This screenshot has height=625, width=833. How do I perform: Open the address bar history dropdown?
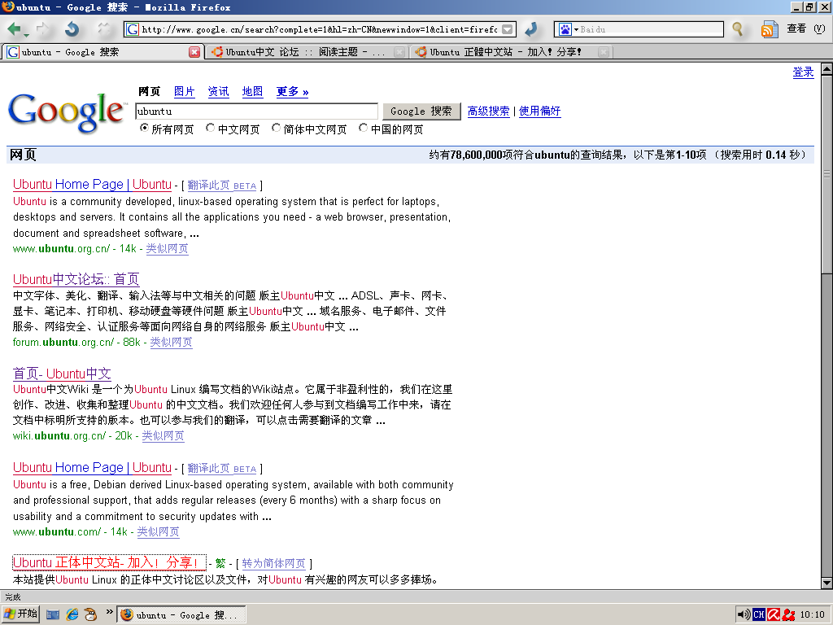(508, 29)
